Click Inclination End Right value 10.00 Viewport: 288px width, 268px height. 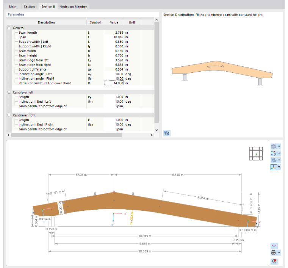(x=114, y=124)
